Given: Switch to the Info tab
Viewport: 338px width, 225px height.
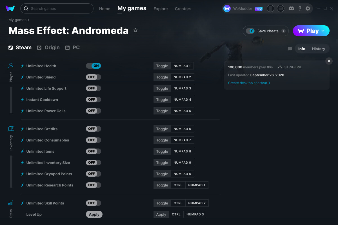Looking at the screenshot, I should tap(302, 49).
